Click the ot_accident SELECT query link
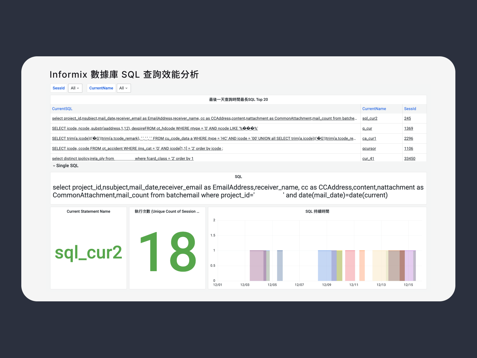Viewport: 477px width, 358px height. pyautogui.click(x=137, y=149)
